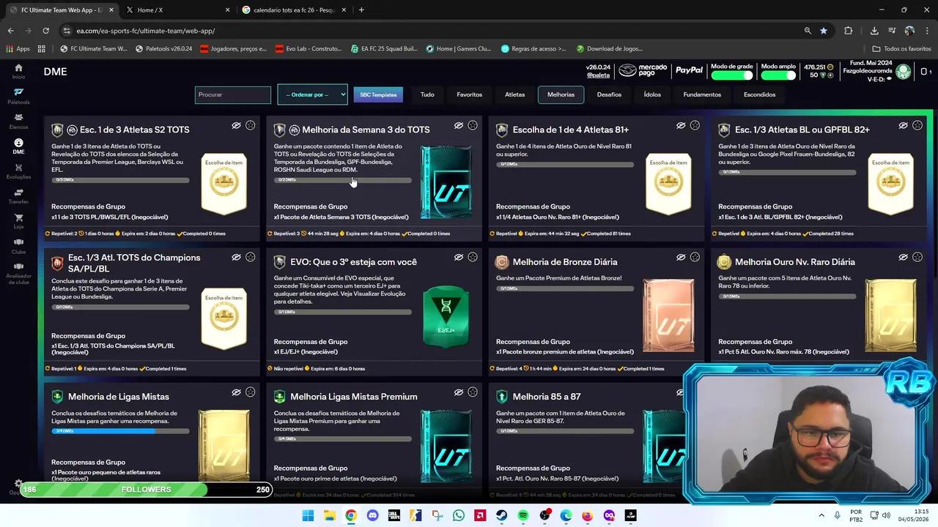
Task: Click the PayPal logo in header
Action: (x=689, y=70)
